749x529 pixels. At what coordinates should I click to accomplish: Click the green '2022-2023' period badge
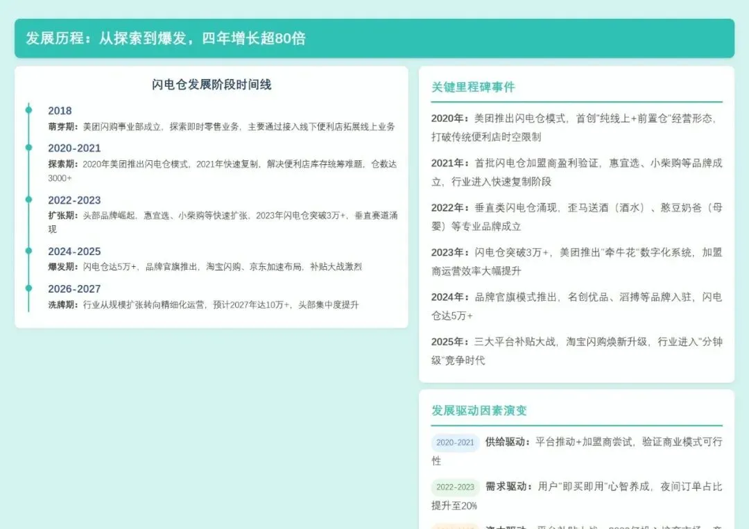[455, 487]
